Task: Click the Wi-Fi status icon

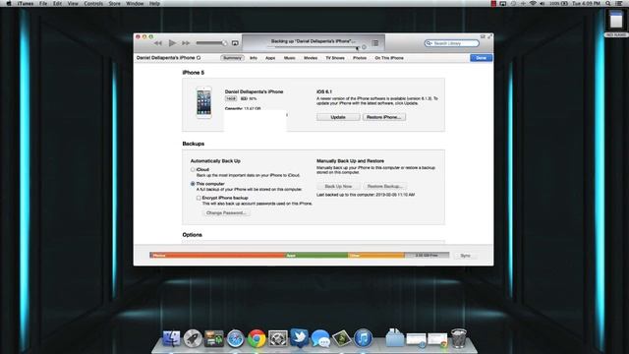Action: pos(533,4)
